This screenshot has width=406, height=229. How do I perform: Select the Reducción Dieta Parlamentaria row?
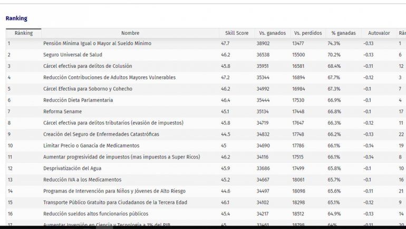(x=78, y=100)
